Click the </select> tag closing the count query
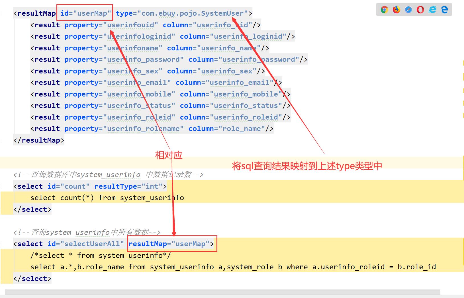The image size is (464, 298). 32,209
